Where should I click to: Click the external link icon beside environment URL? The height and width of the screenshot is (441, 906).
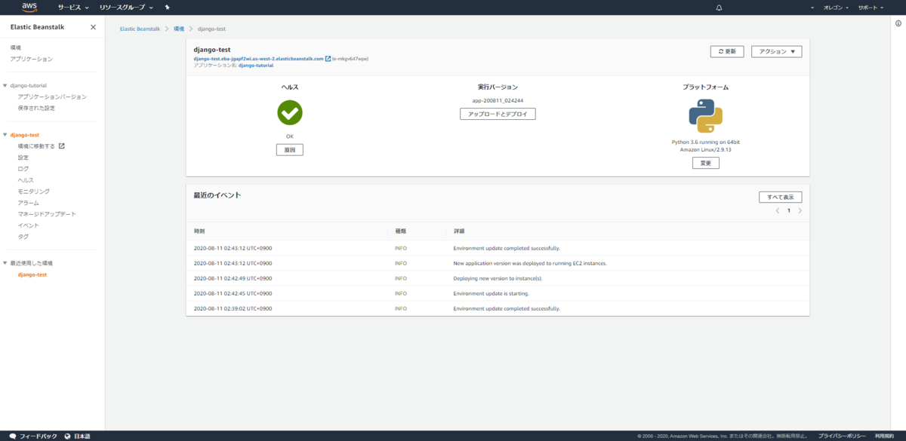click(328, 58)
